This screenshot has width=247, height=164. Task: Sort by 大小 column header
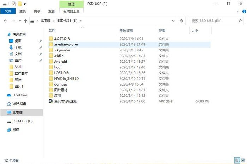200,31
